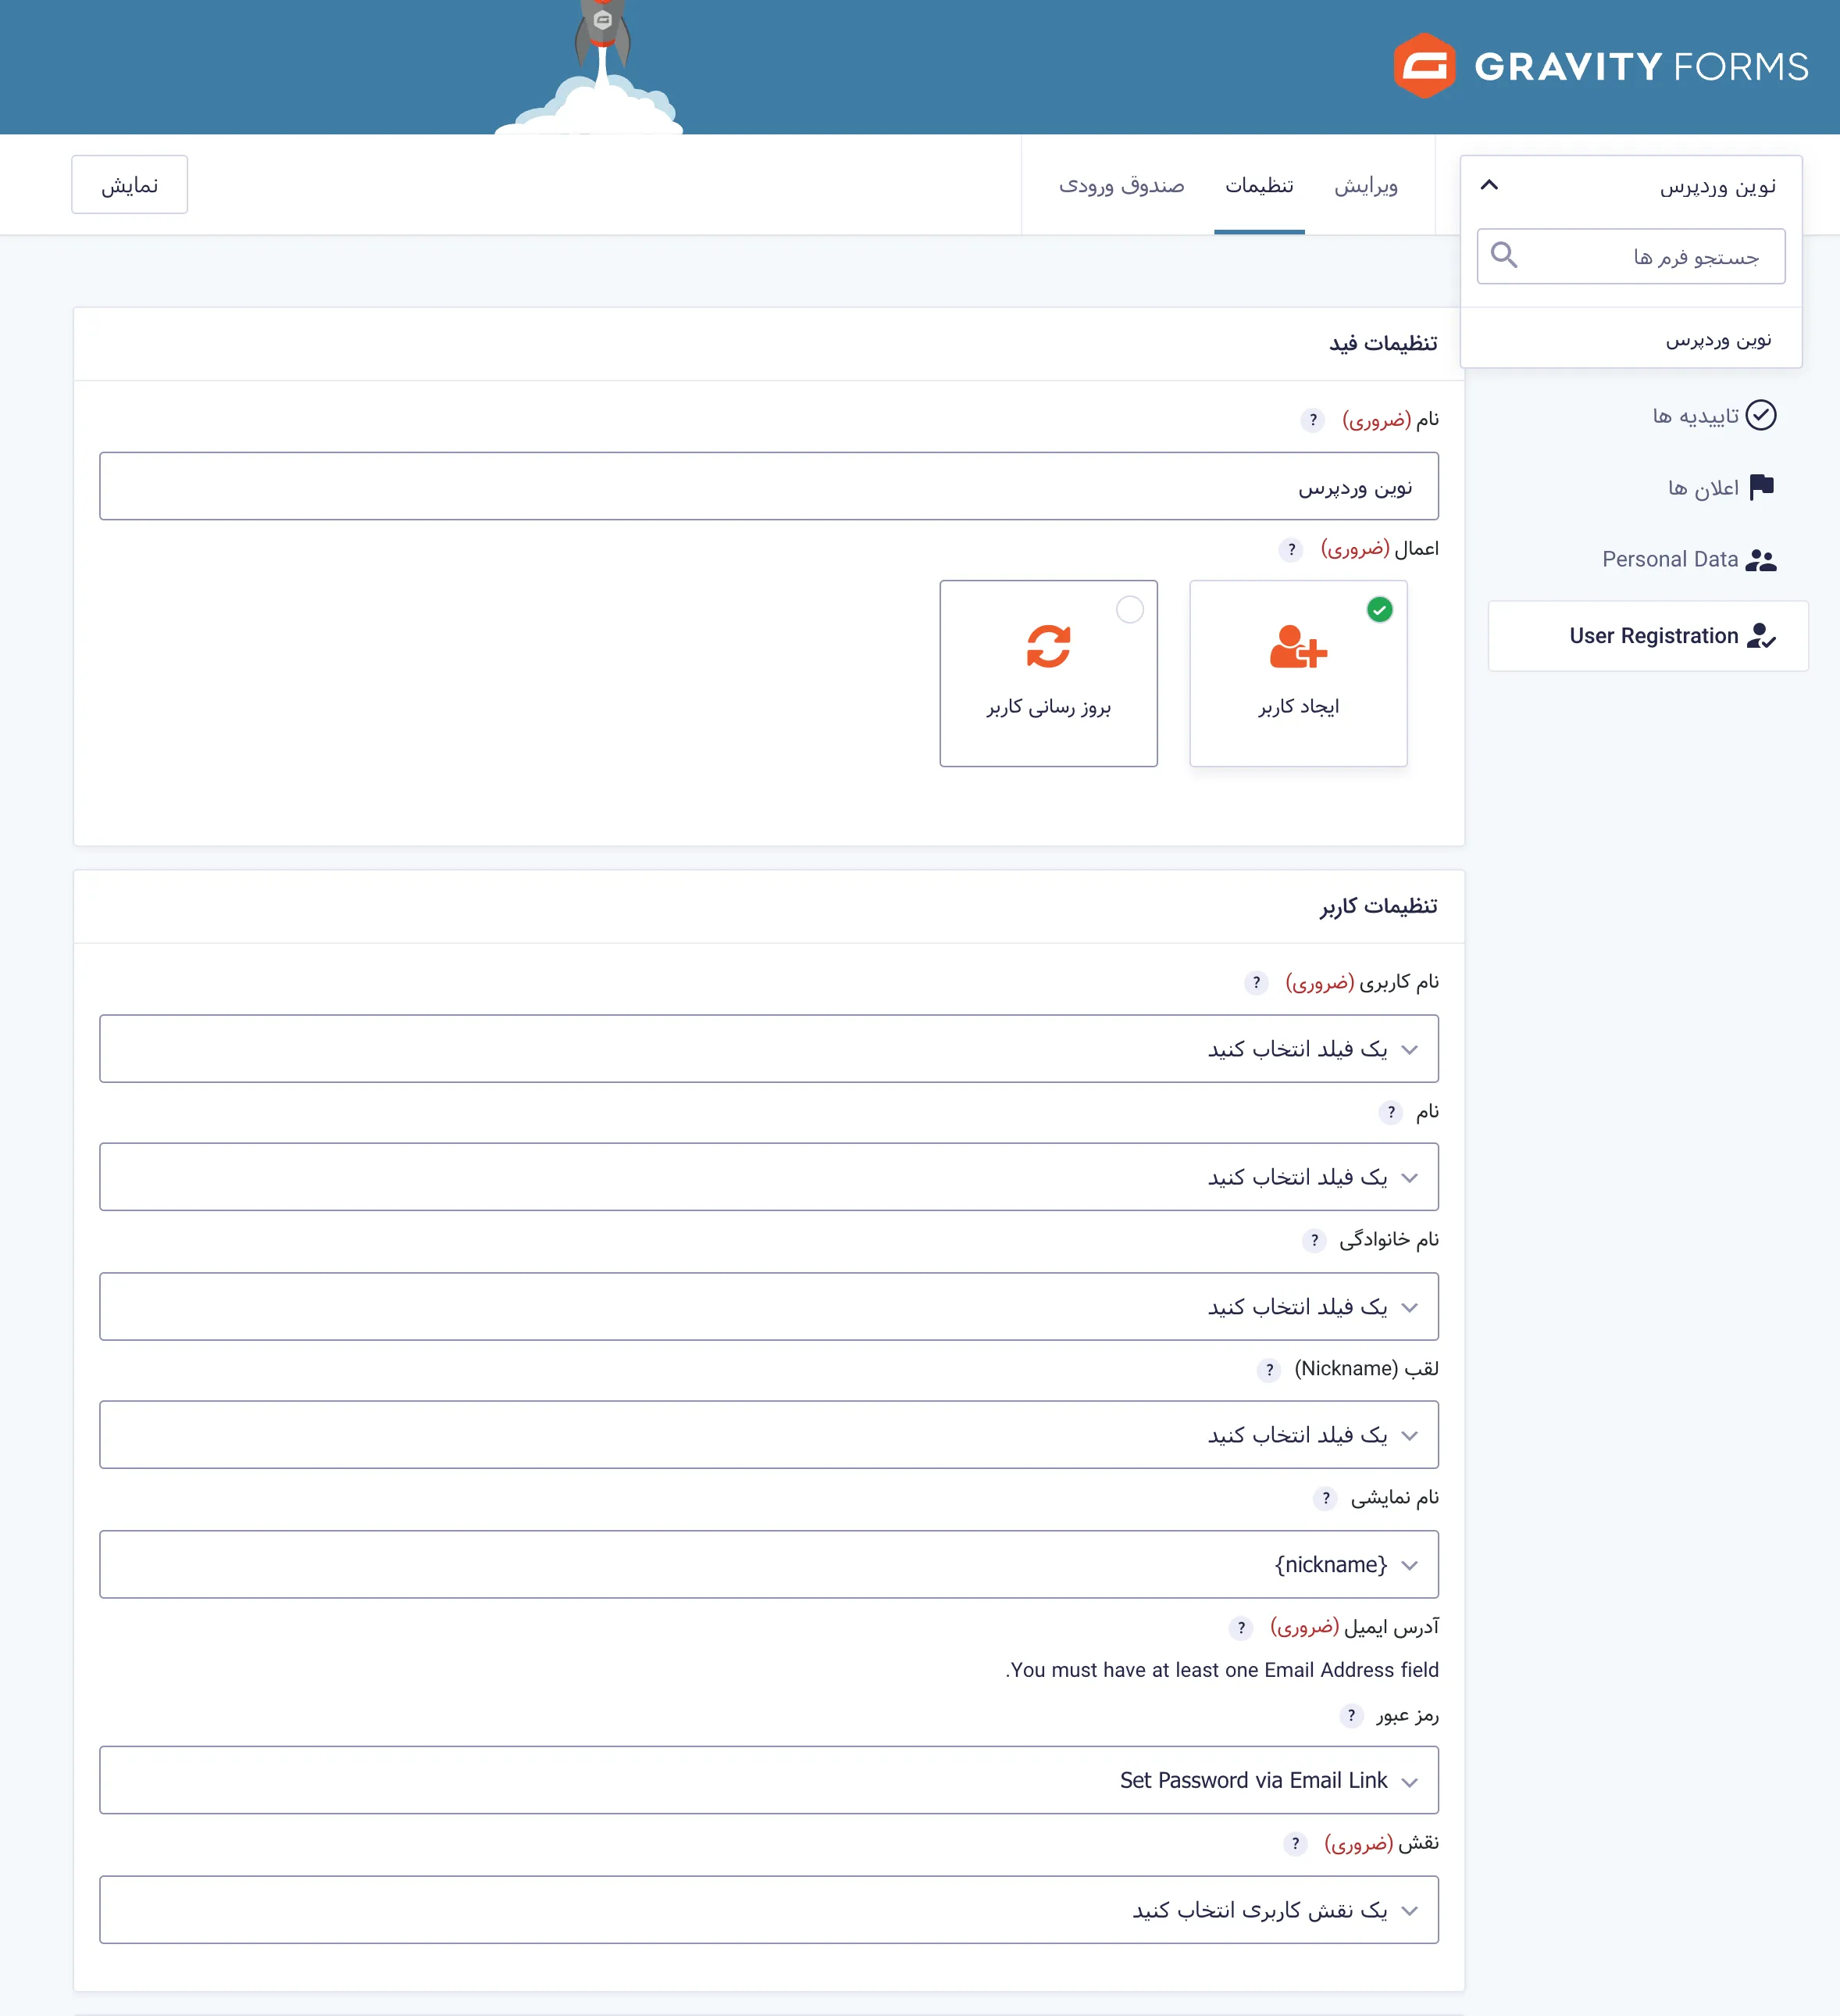This screenshot has width=1840, height=2016.
Task: Switch to the تنظیمات tab
Action: pos(1259,186)
